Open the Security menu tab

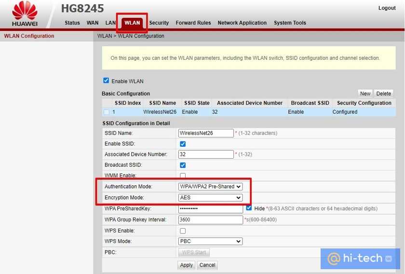[159, 23]
